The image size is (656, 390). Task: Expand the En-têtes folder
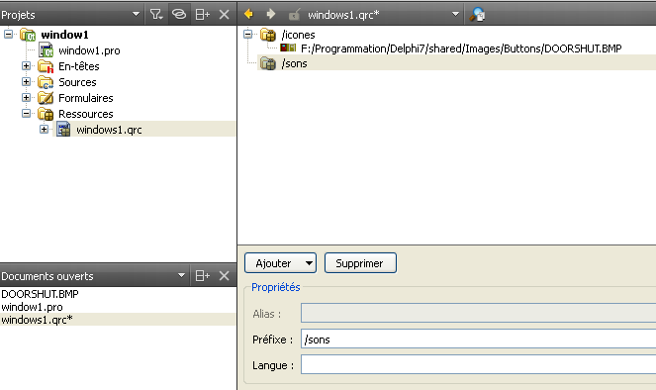point(26,65)
